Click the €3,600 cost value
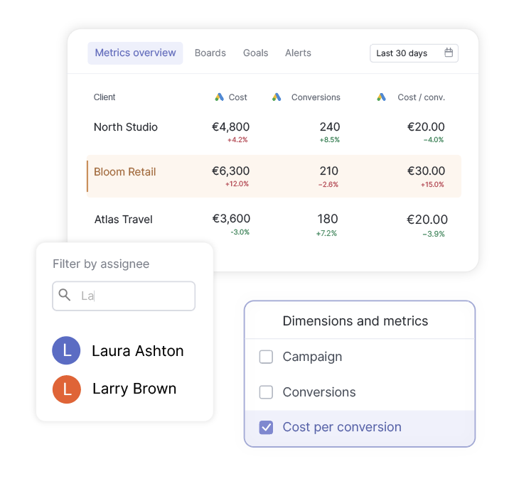 pyautogui.click(x=232, y=218)
